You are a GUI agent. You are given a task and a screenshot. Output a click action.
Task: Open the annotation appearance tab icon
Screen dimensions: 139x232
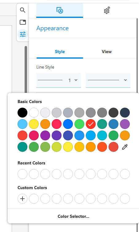click(60, 10)
